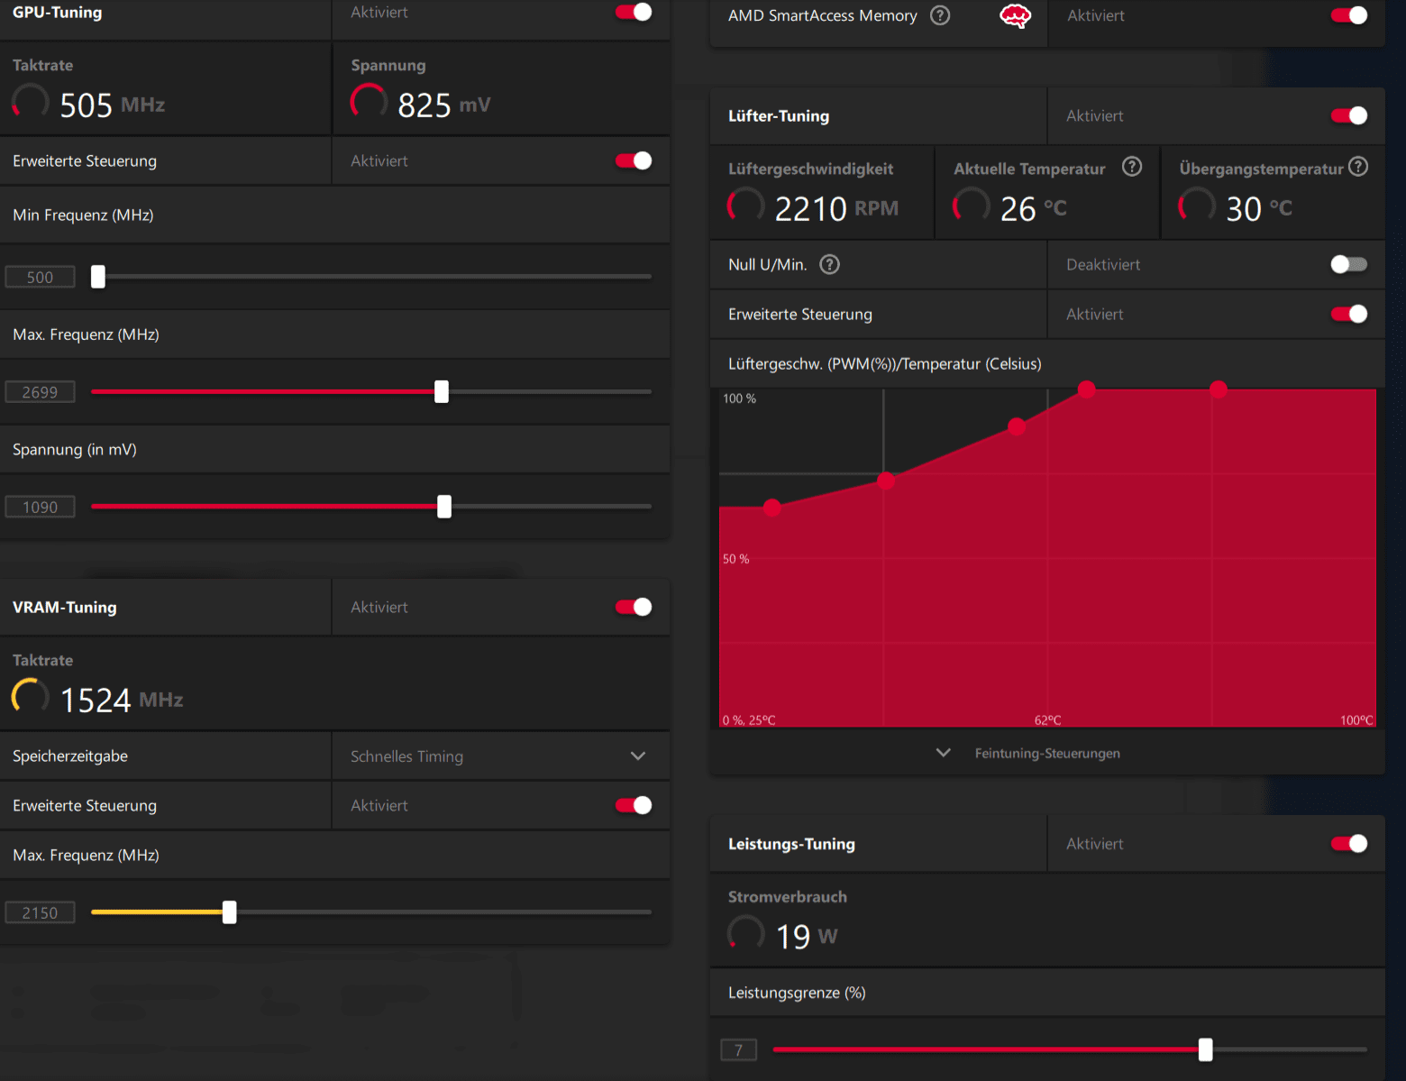1406x1081 pixels.
Task: Click the Aktuelle Temperatur gauge dial
Action: (972, 206)
